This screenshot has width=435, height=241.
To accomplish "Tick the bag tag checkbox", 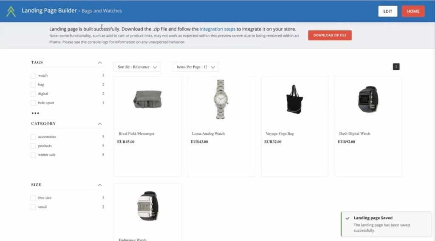I will pyautogui.click(x=33, y=85).
